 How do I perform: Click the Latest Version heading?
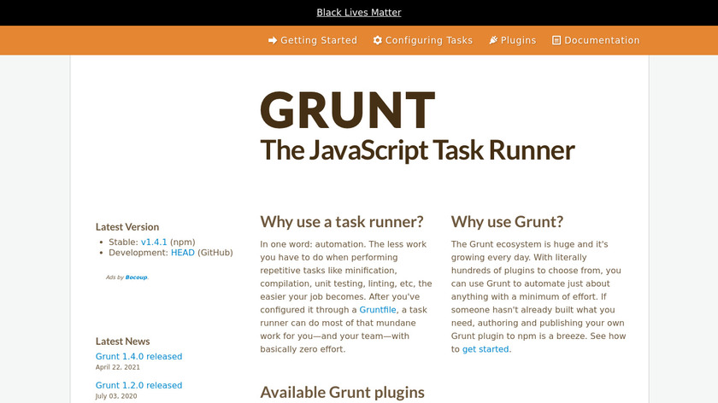coord(127,227)
